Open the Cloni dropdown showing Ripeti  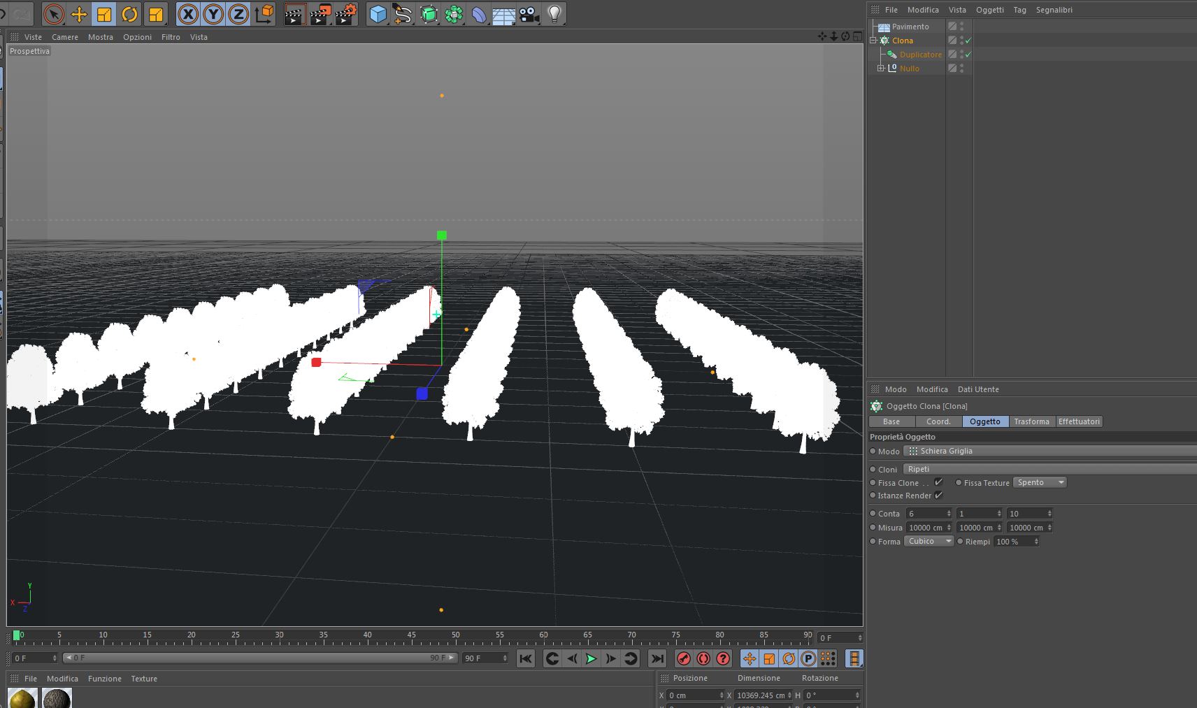(1049, 469)
